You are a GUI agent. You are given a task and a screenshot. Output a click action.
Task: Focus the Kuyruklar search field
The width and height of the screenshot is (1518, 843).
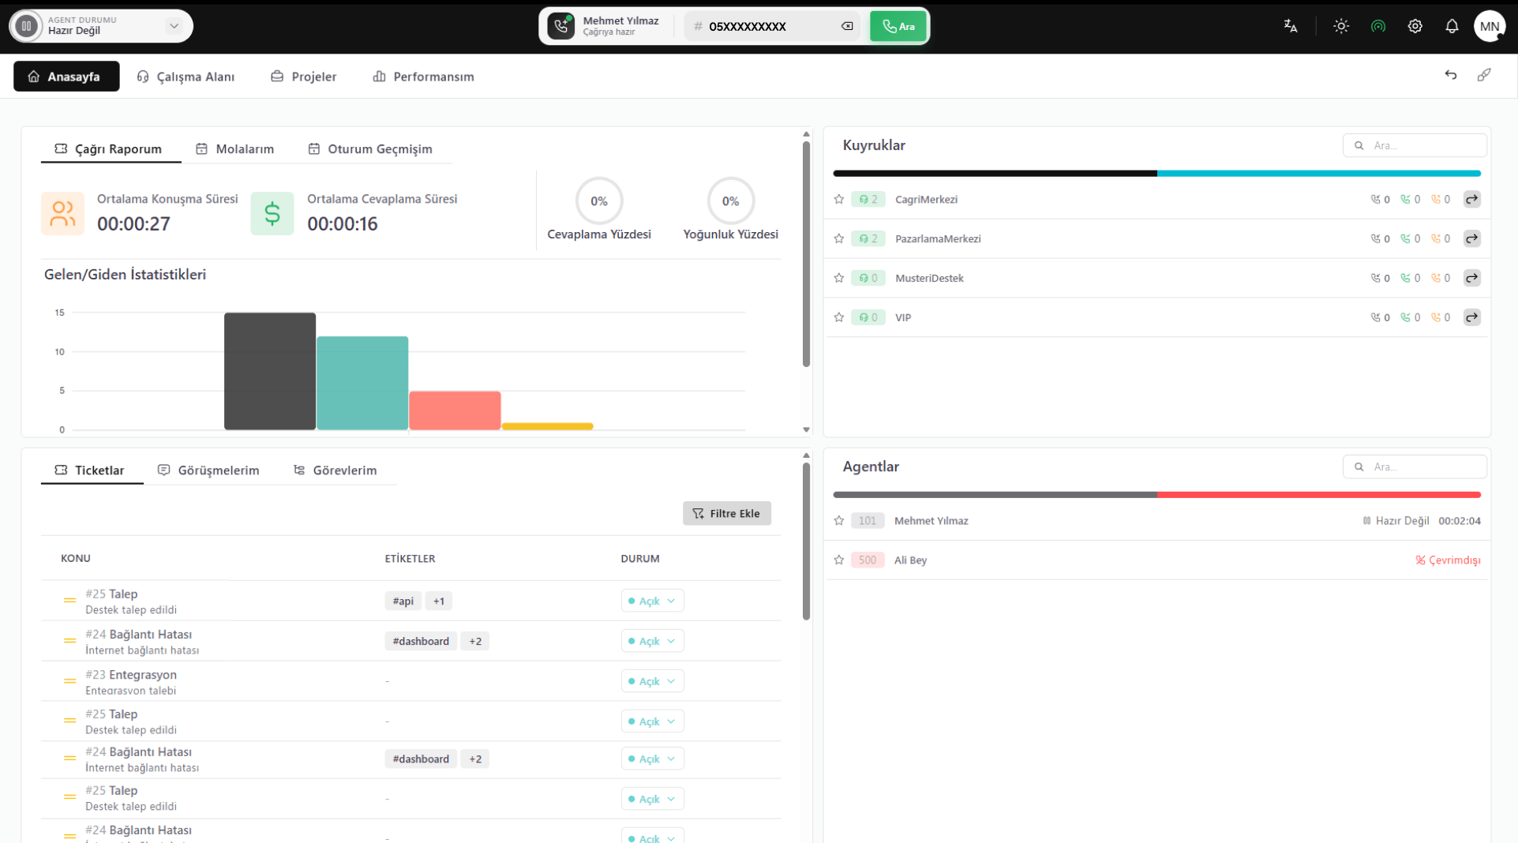click(x=1415, y=145)
